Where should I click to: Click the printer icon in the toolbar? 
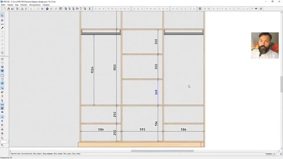pyautogui.click(x=22, y=9)
